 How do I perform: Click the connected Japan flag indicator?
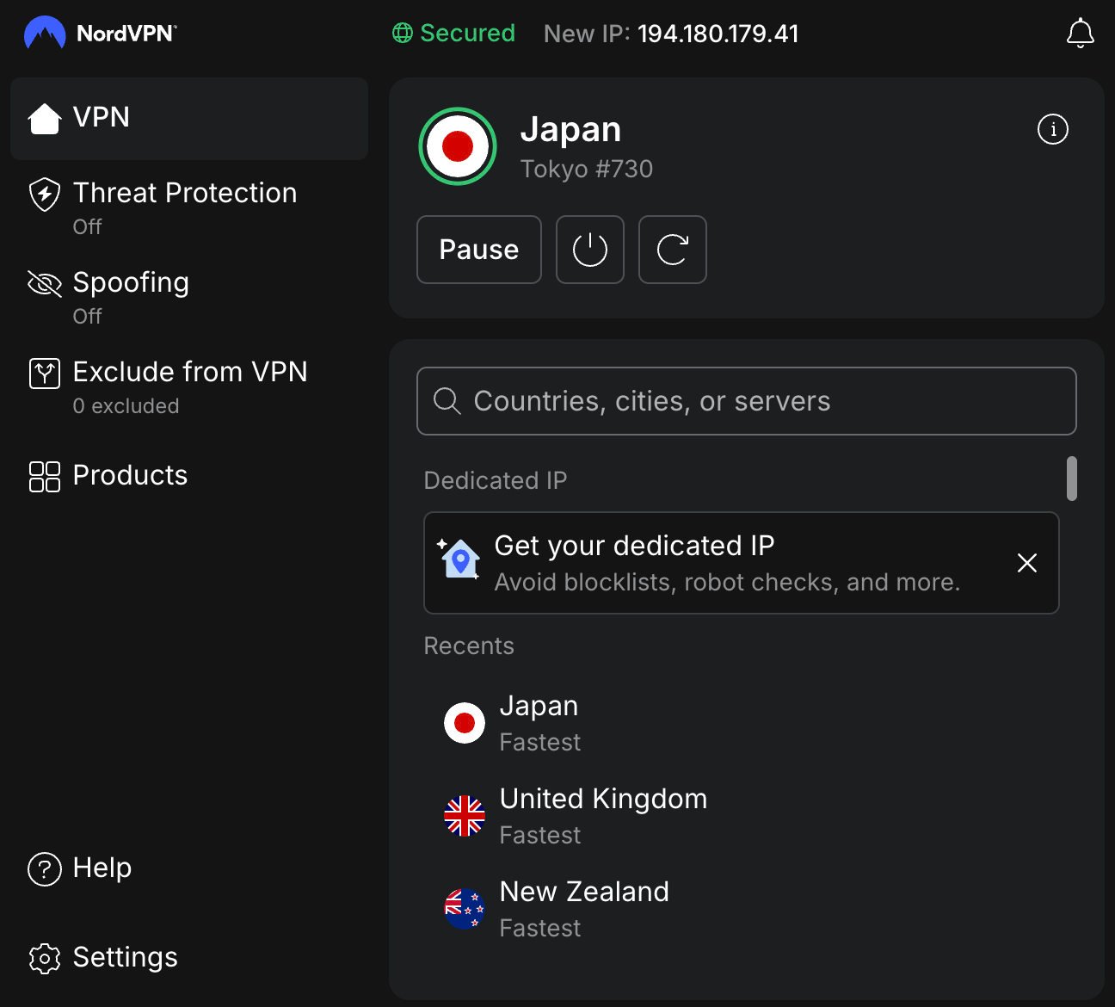point(458,146)
